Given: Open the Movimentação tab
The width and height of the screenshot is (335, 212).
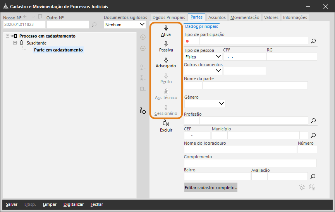Looking at the screenshot, I should click(x=244, y=17).
